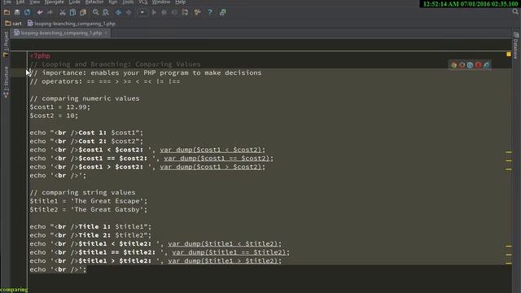This screenshot has height=293, width=521.
Task: Navigate Back with the left arrow icon
Action: pyautogui.click(x=118, y=12)
